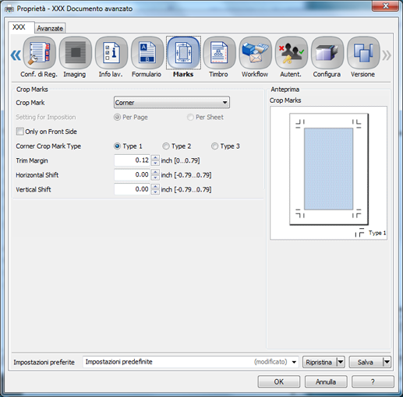Click the Vertical Shift input field
The width and height of the screenshot is (403, 397).
tap(133, 189)
